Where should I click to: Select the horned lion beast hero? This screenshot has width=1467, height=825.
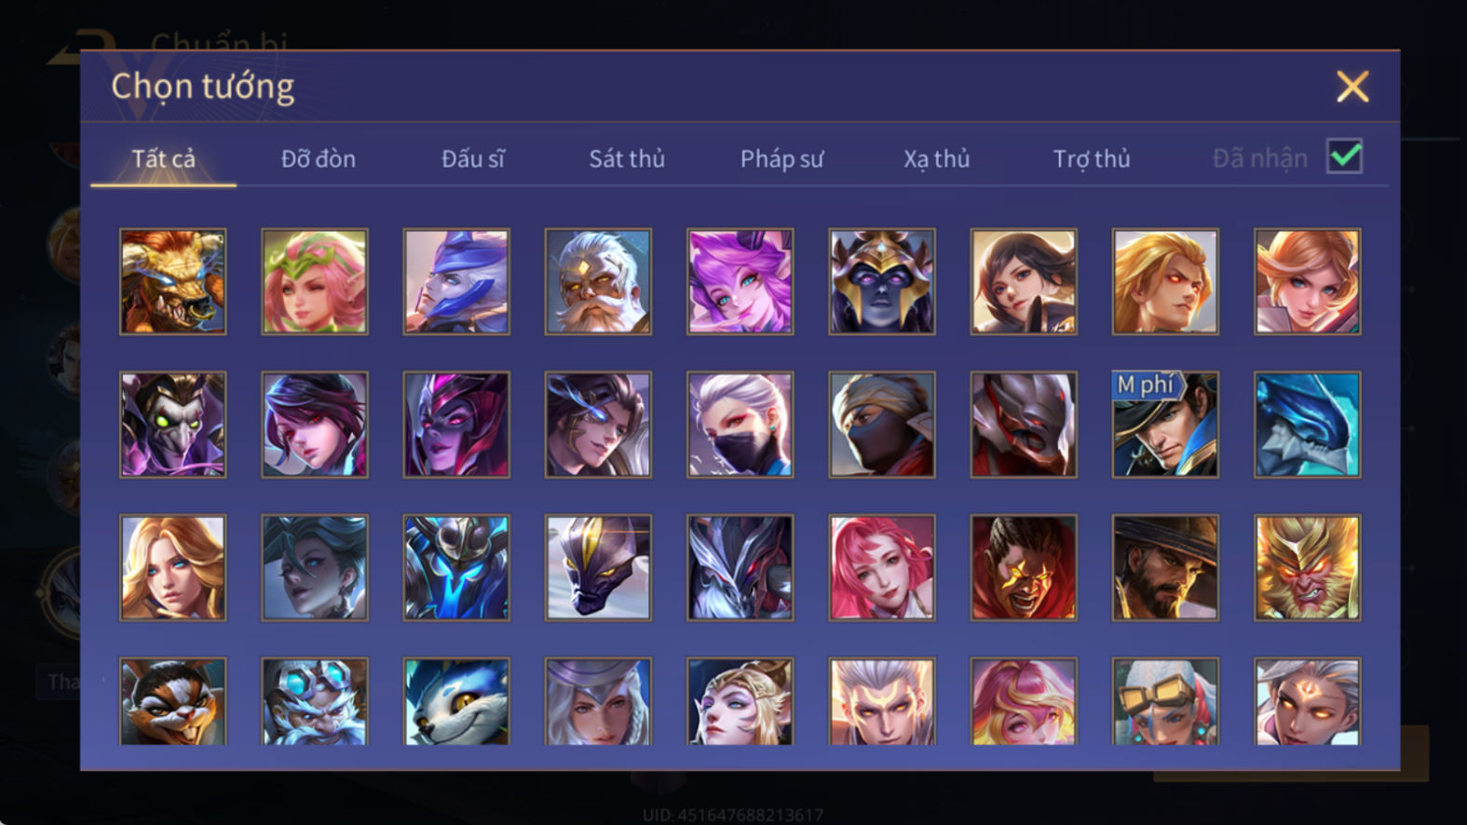tap(172, 281)
